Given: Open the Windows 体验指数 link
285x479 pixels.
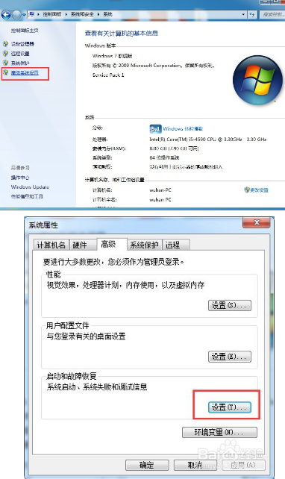Looking at the screenshot, I should pos(183,129).
